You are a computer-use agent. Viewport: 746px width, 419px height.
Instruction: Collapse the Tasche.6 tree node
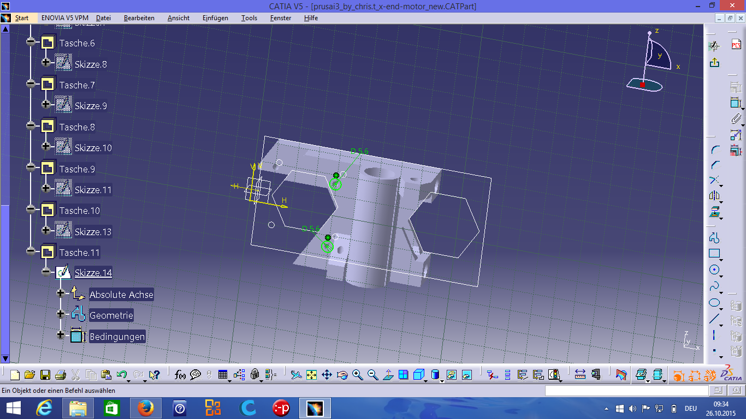coord(31,43)
